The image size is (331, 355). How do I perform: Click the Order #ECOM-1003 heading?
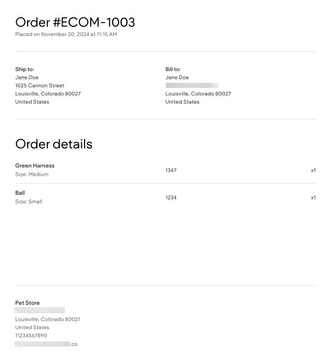pyautogui.click(x=75, y=22)
